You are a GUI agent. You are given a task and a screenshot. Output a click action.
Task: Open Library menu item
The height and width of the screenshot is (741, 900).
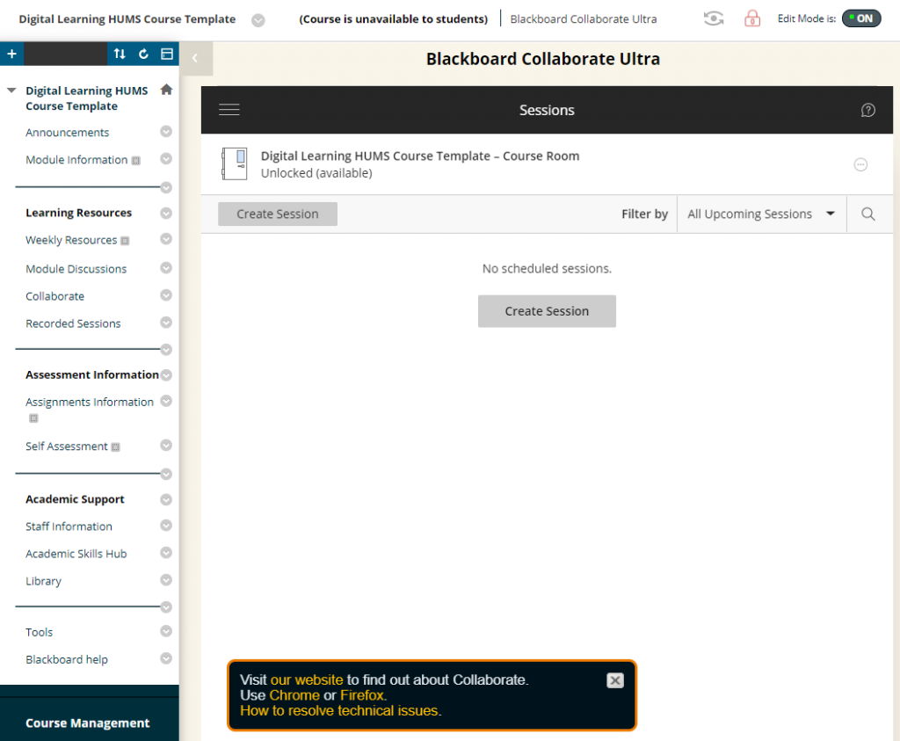coord(43,581)
